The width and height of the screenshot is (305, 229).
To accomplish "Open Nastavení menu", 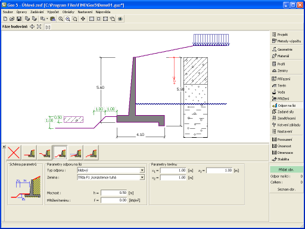I will (x=85, y=12).
